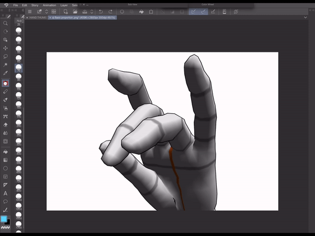
Task: Click the blue main color swatch
Action: 4,219
